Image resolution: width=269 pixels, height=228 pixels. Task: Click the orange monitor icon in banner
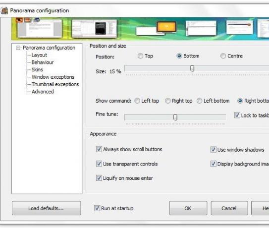click(x=166, y=27)
